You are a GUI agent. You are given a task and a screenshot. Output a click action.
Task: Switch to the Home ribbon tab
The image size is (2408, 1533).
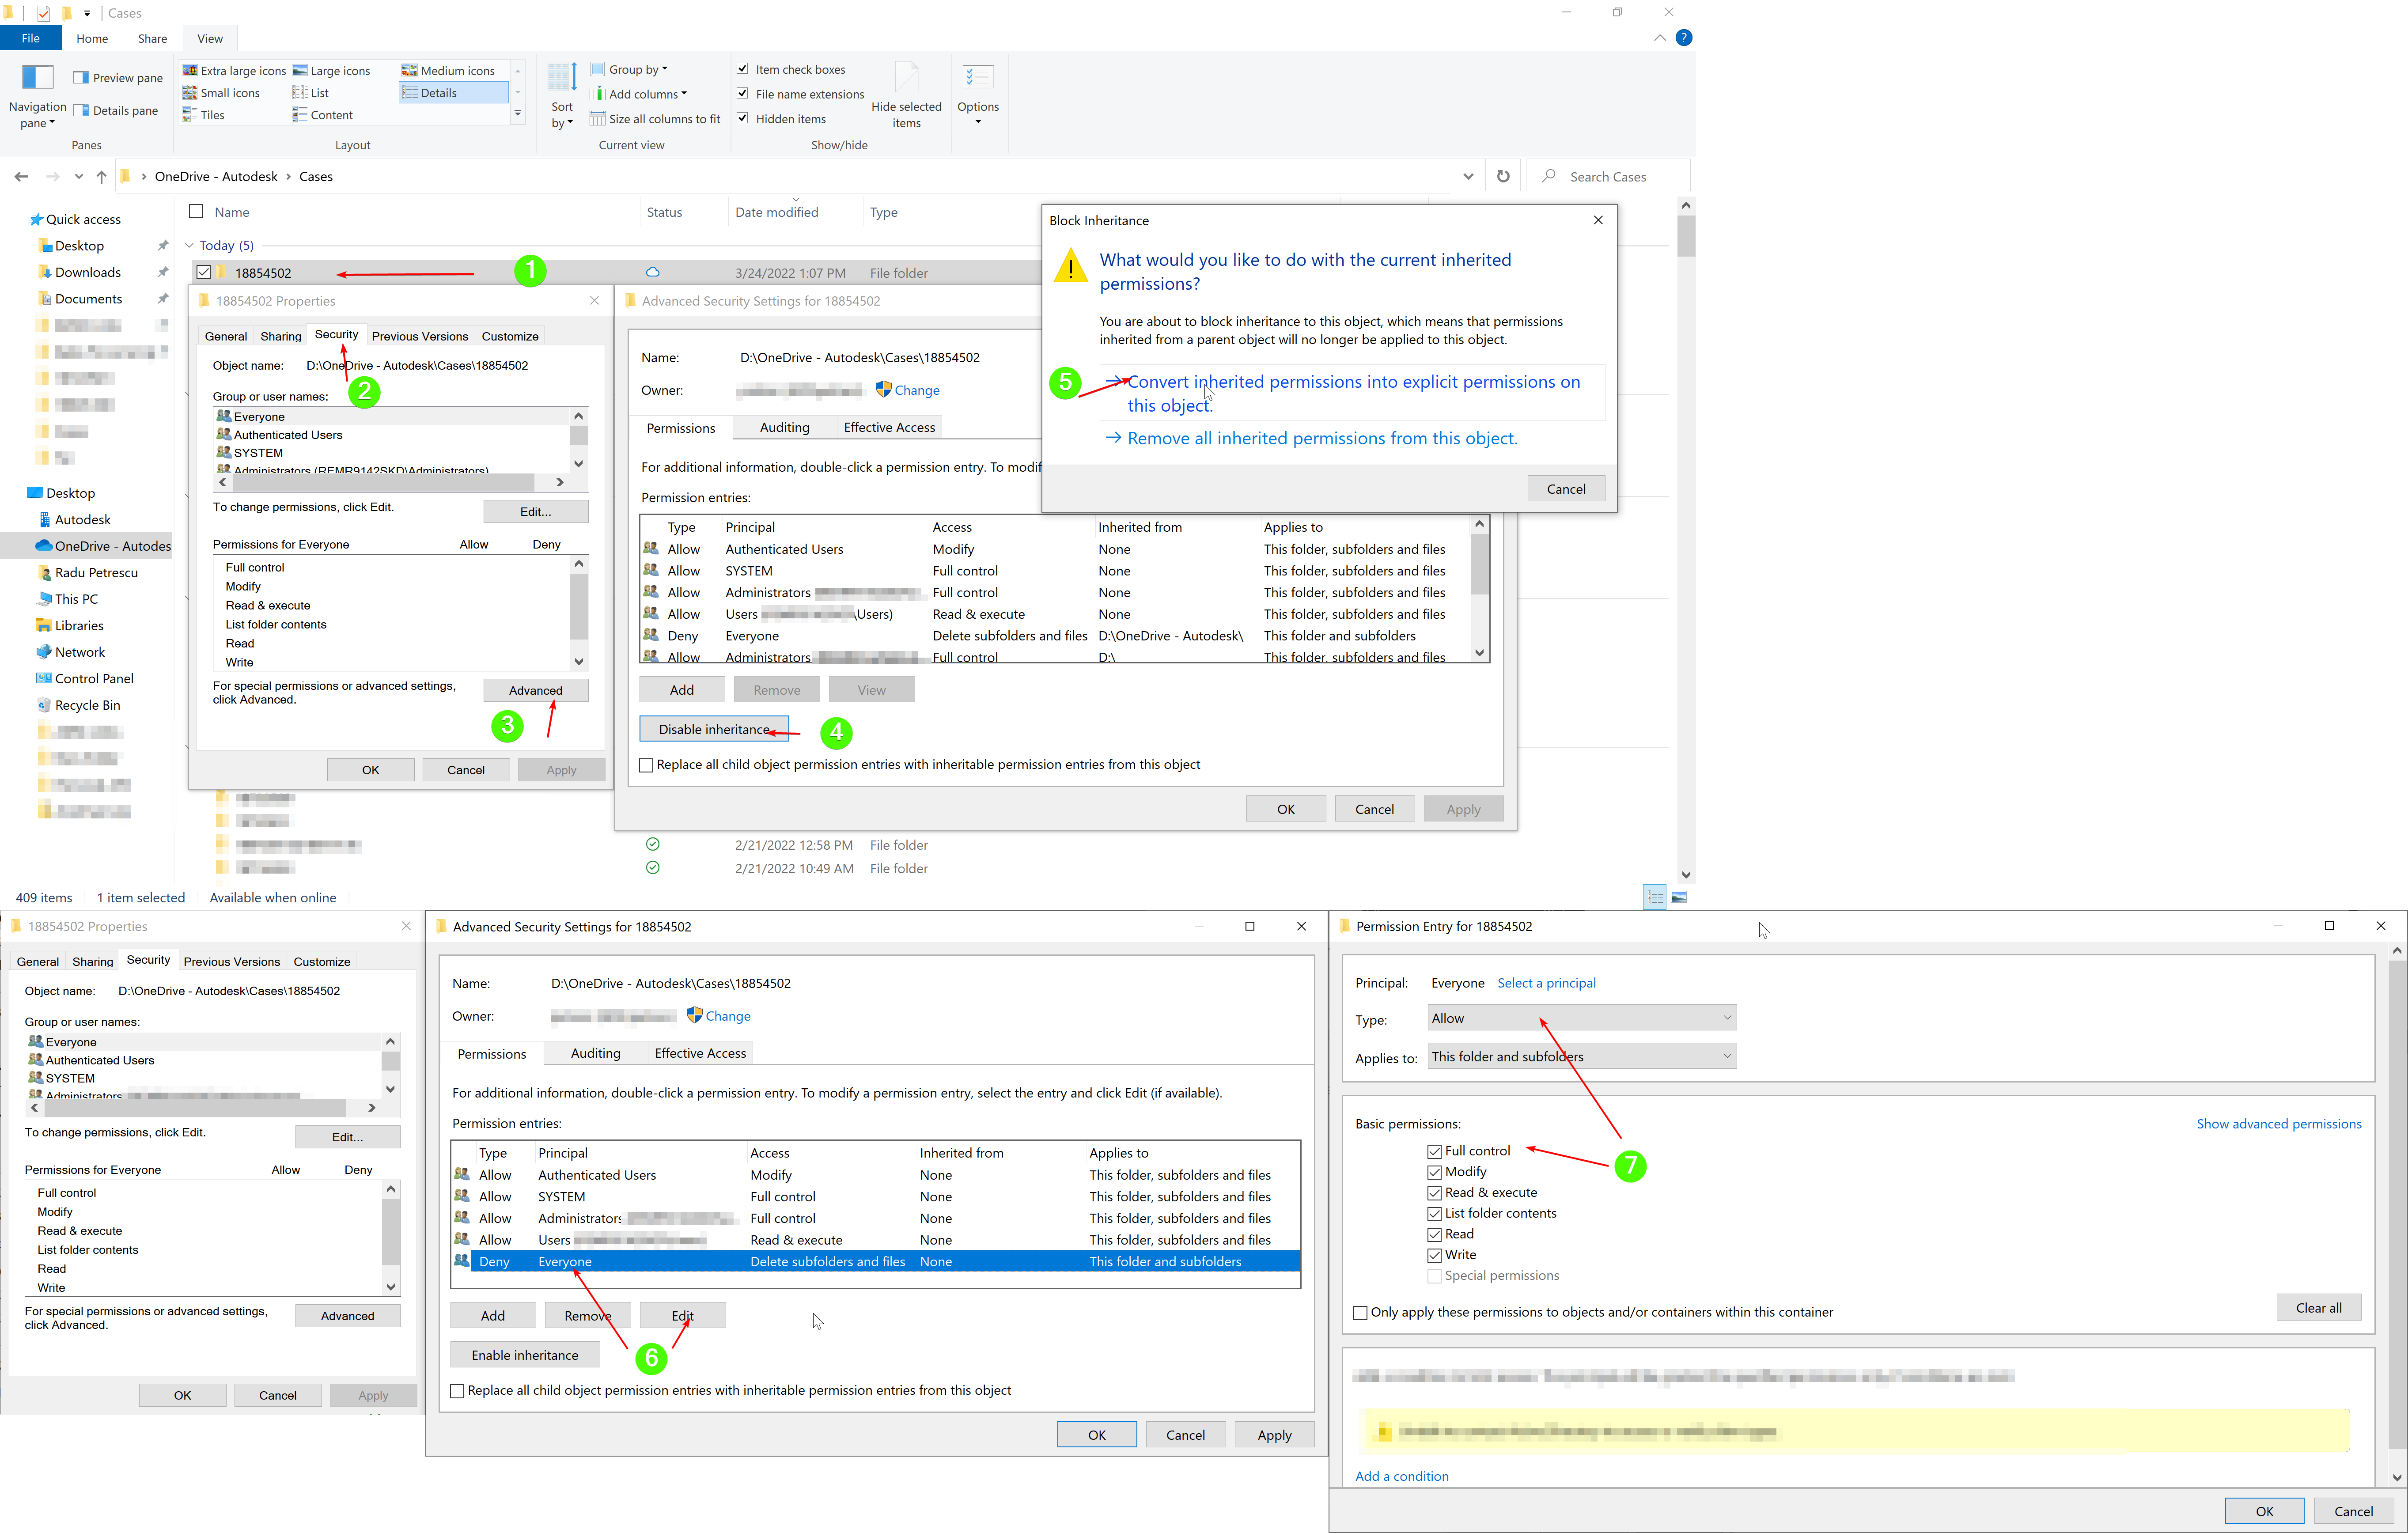(92, 38)
